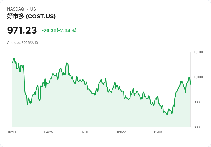Click the US market label
This screenshot has height=147, width=211.
click(33, 9)
